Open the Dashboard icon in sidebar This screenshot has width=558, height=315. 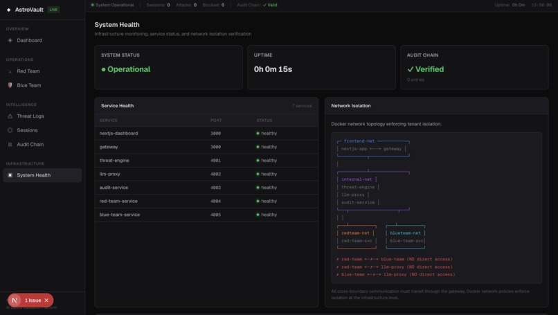pos(10,40)
